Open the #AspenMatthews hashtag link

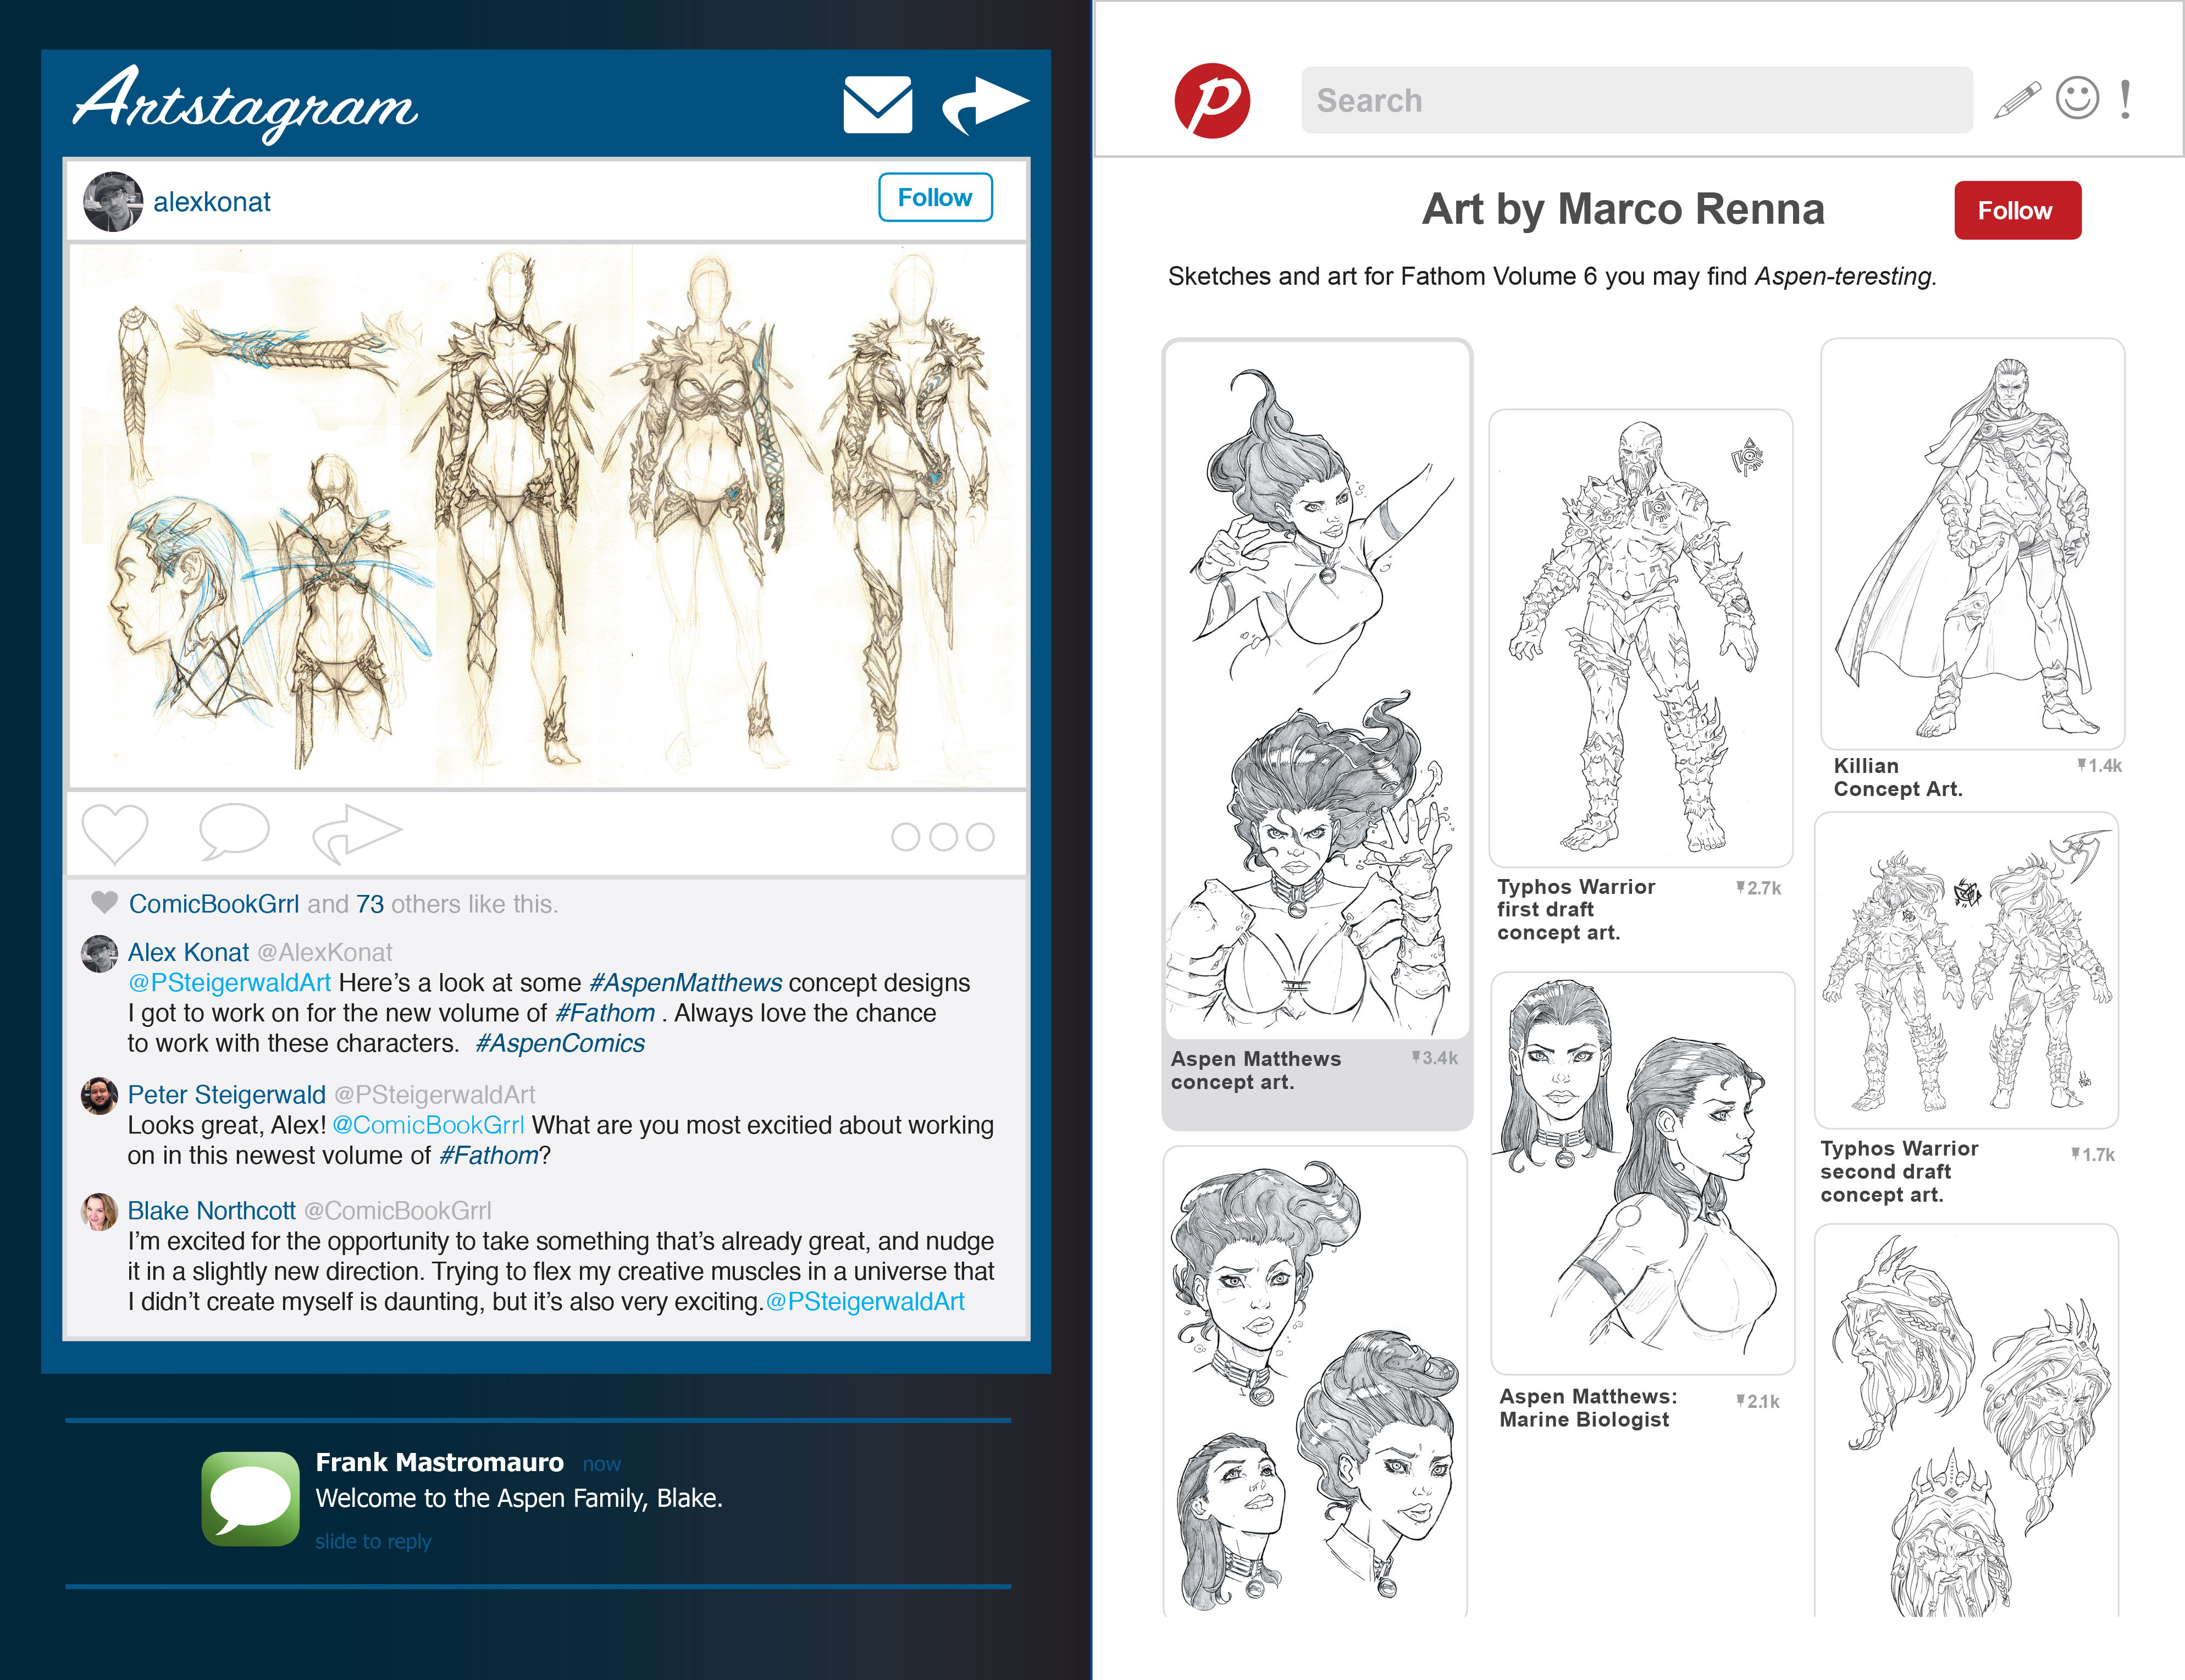685,983
